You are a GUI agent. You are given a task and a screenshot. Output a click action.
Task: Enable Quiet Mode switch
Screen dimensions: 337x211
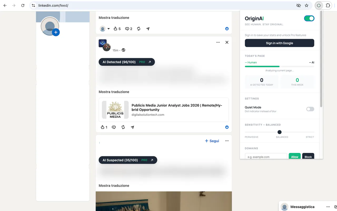pyautogui.click(x=310, y=109)
